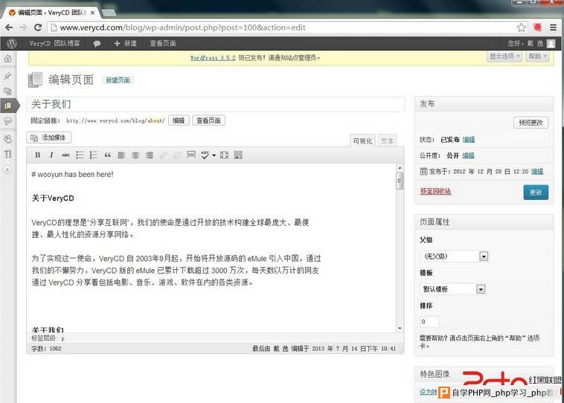Click the 设为特色图像 link
The height and width of the screenshot is (403, 564).
(x=428, y=392)
